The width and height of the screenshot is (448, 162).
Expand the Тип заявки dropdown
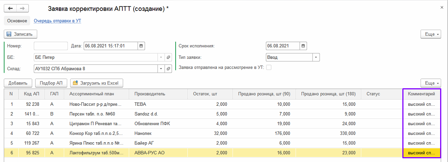pos(316,57)
